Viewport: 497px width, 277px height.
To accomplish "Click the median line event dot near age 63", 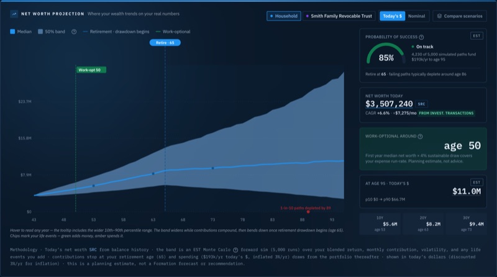I will coord(153,174).
